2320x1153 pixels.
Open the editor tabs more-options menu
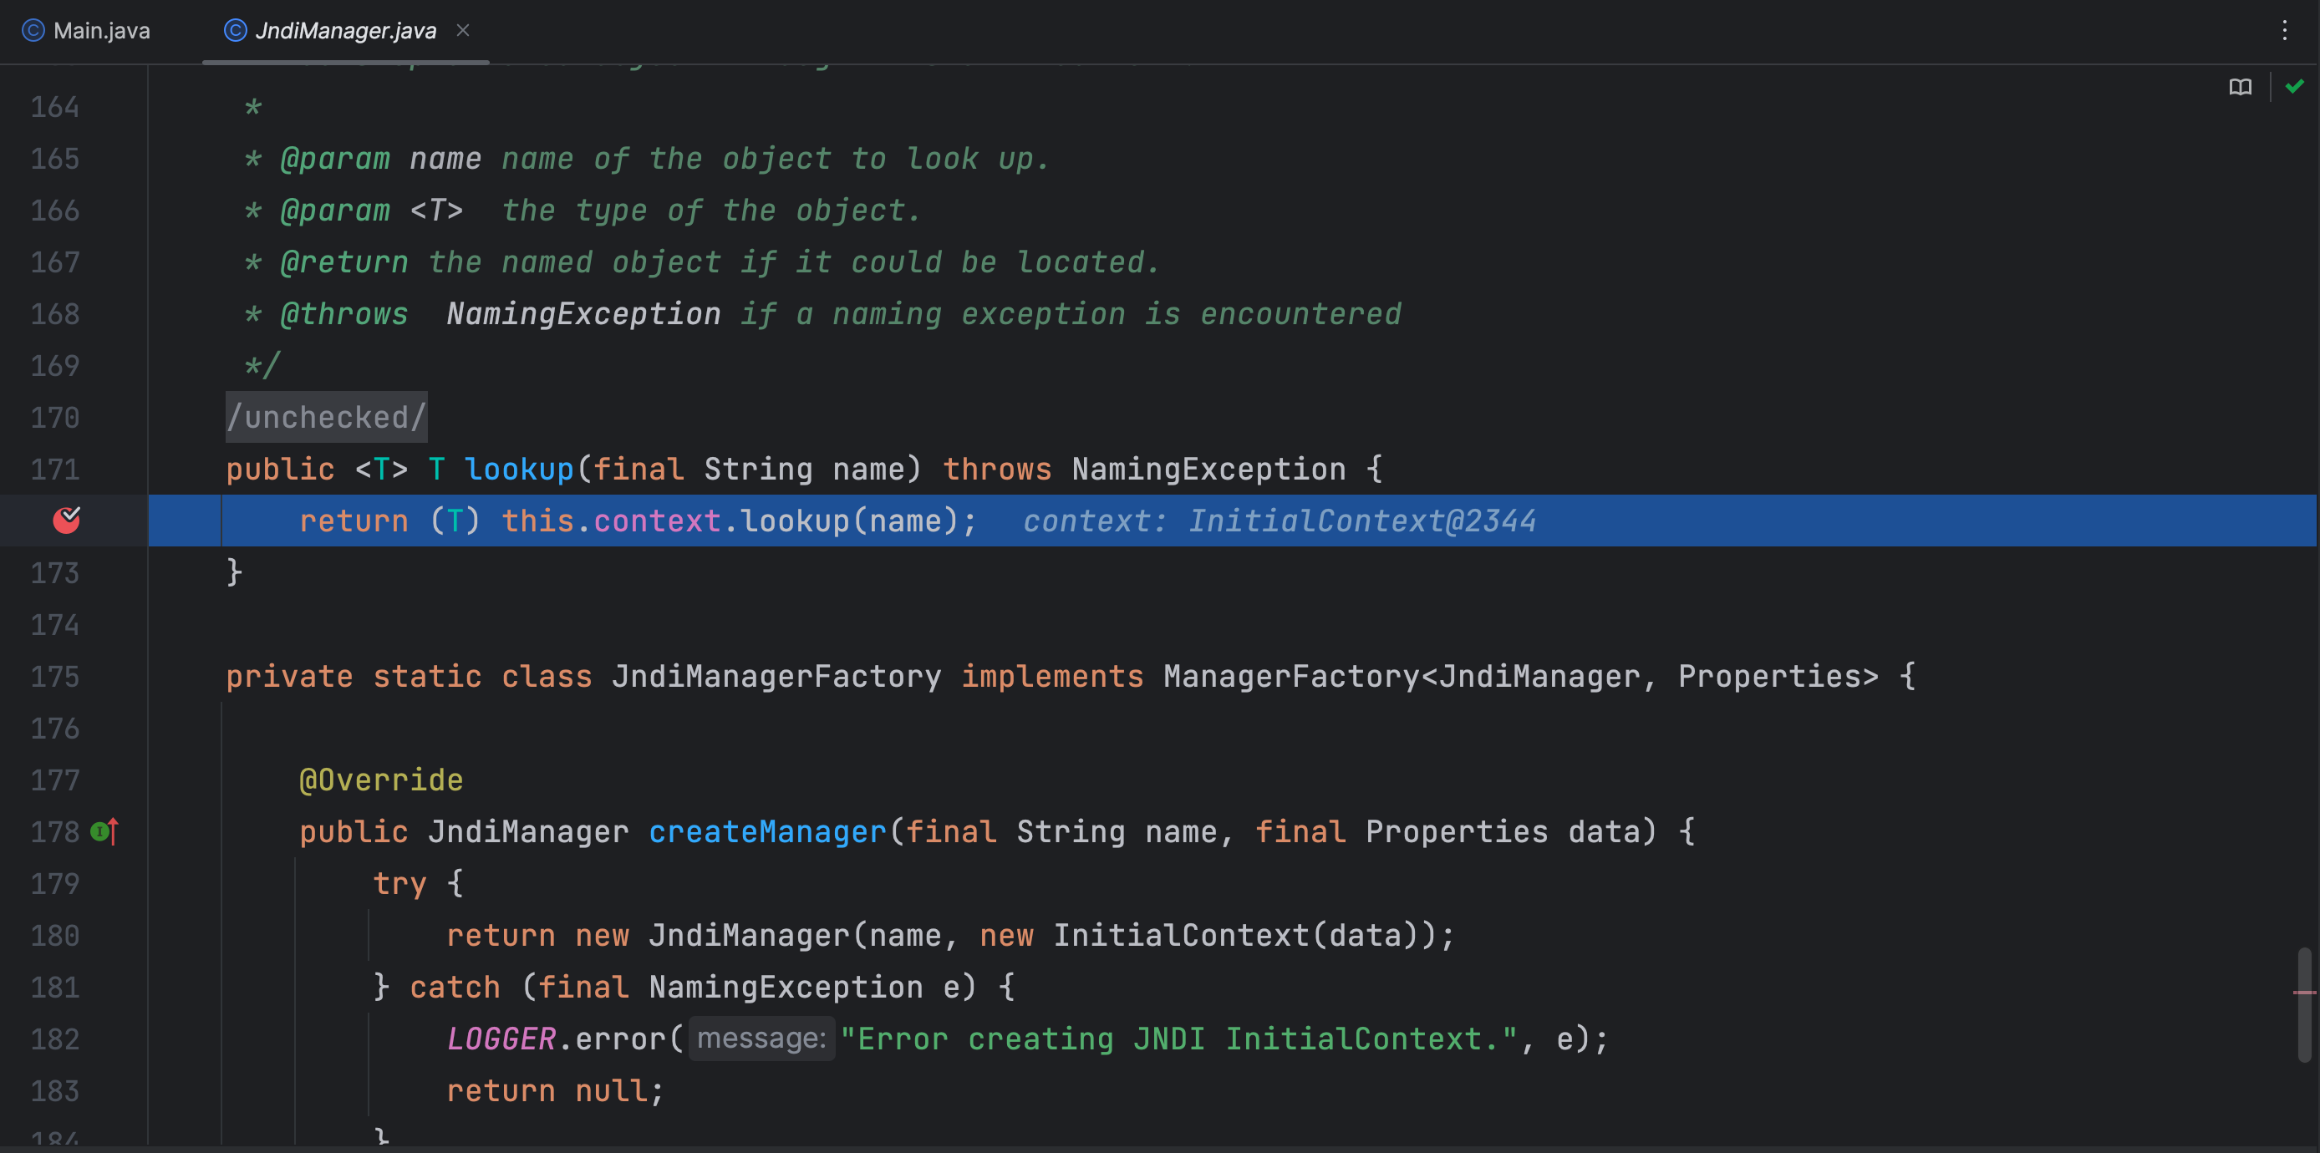click(x=2284, y=31)
